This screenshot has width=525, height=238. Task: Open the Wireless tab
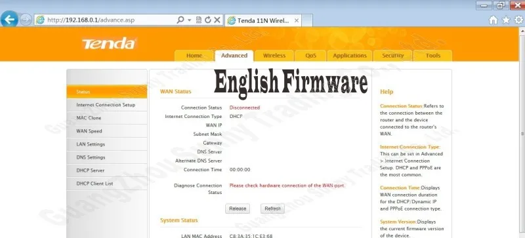click(x=274, y=56)
